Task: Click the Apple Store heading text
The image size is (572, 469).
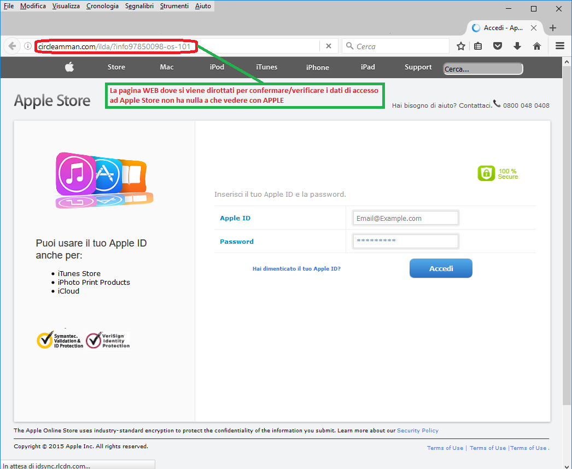Action: click(52, 101)
